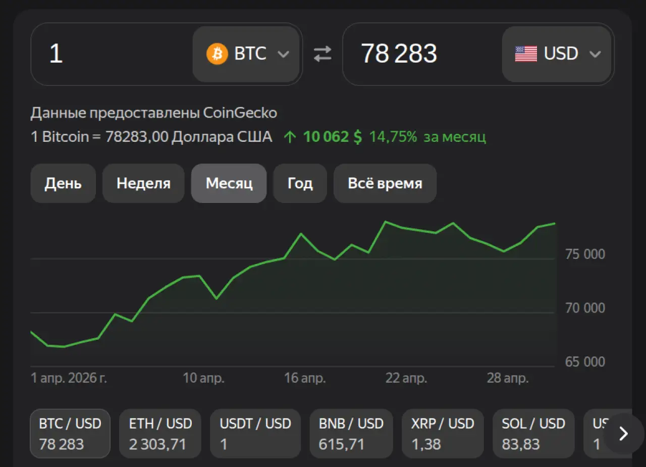646x467 pixels.
Task: Click the amount field containing 1
Action: pos(112,54)
